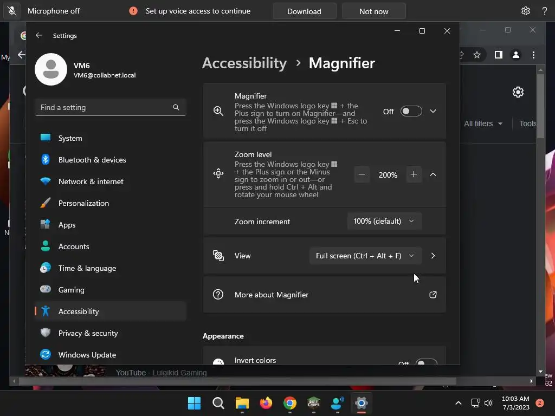The height and width of the screenshot is (416, 555).
Task: Show hidden tray icons chevron
Action: tap(459, 403)
